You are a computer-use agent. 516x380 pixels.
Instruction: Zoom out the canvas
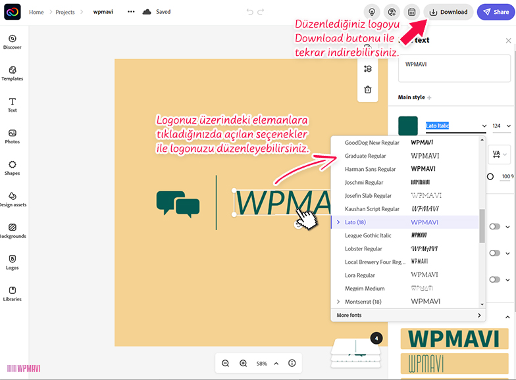pos(225,363)
